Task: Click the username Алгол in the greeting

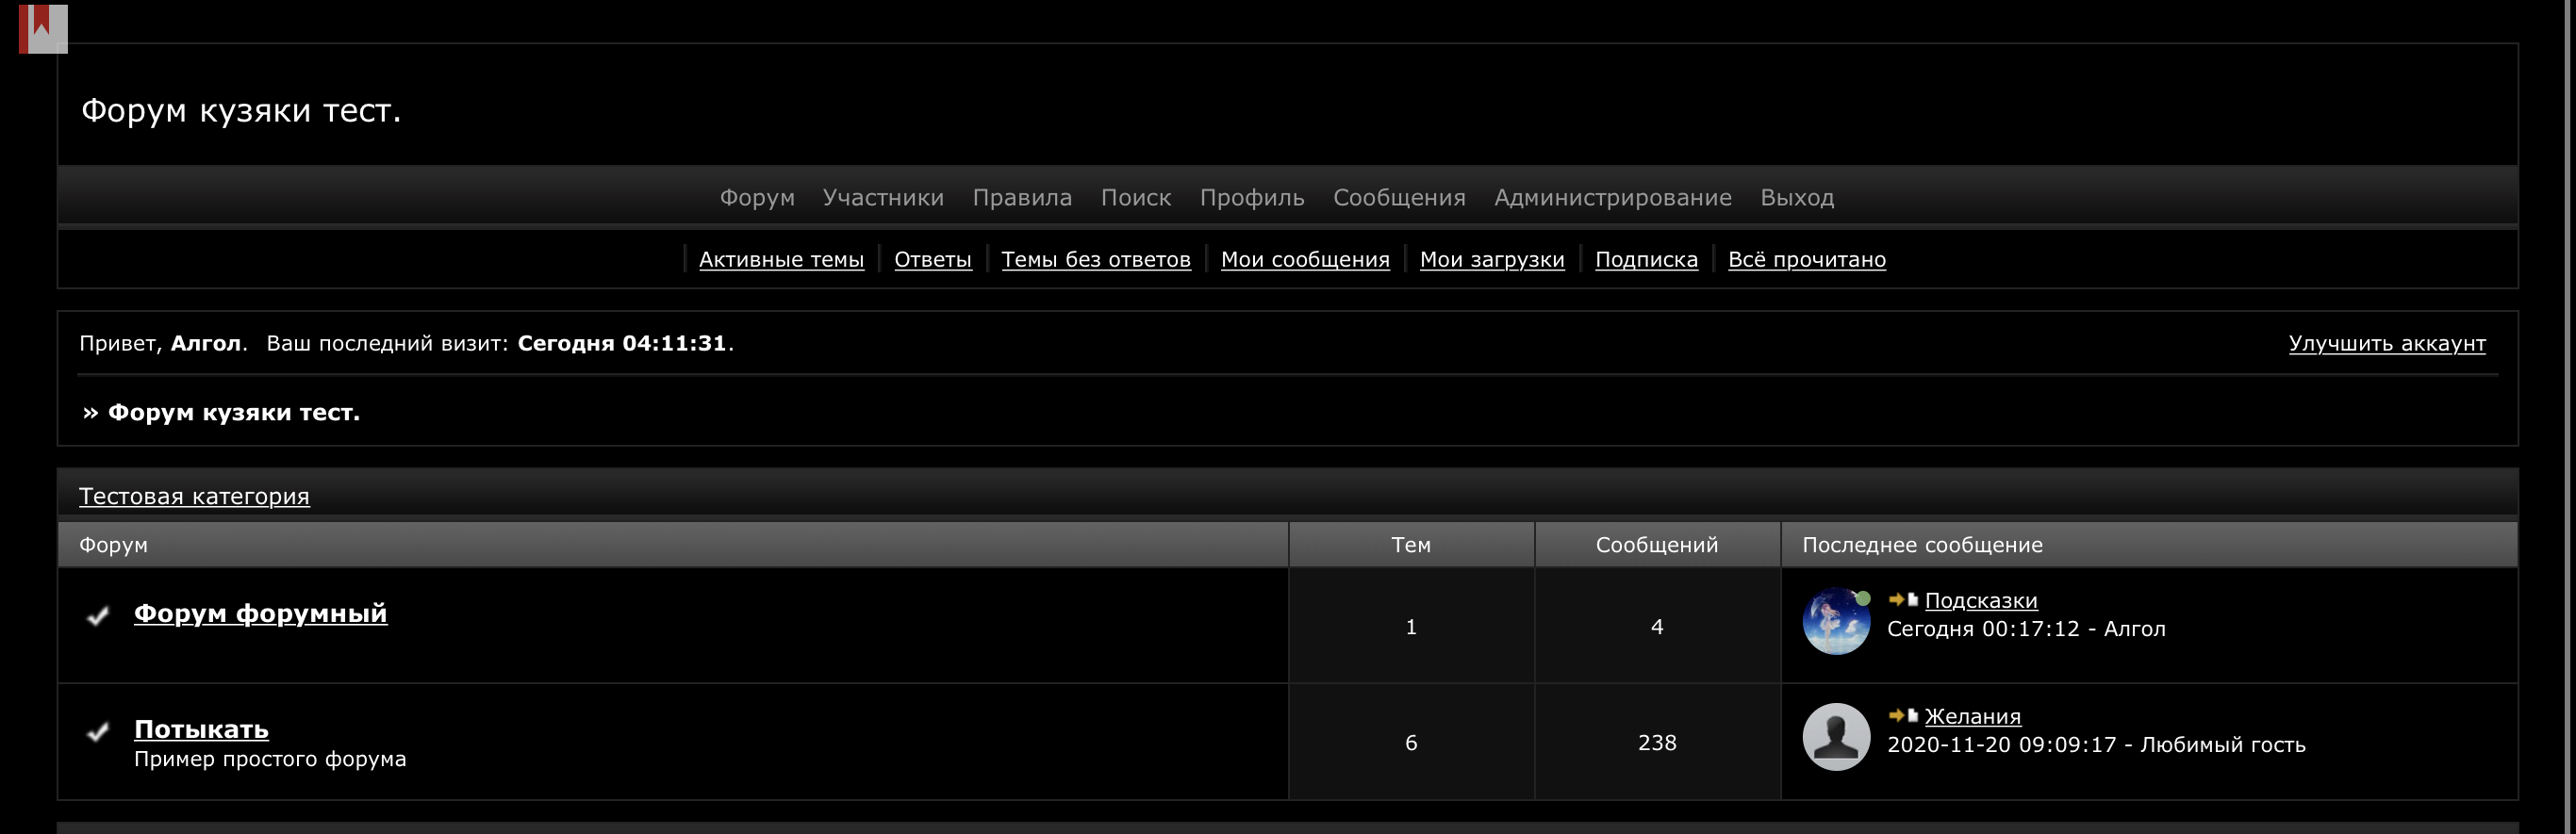Action: 205,344
